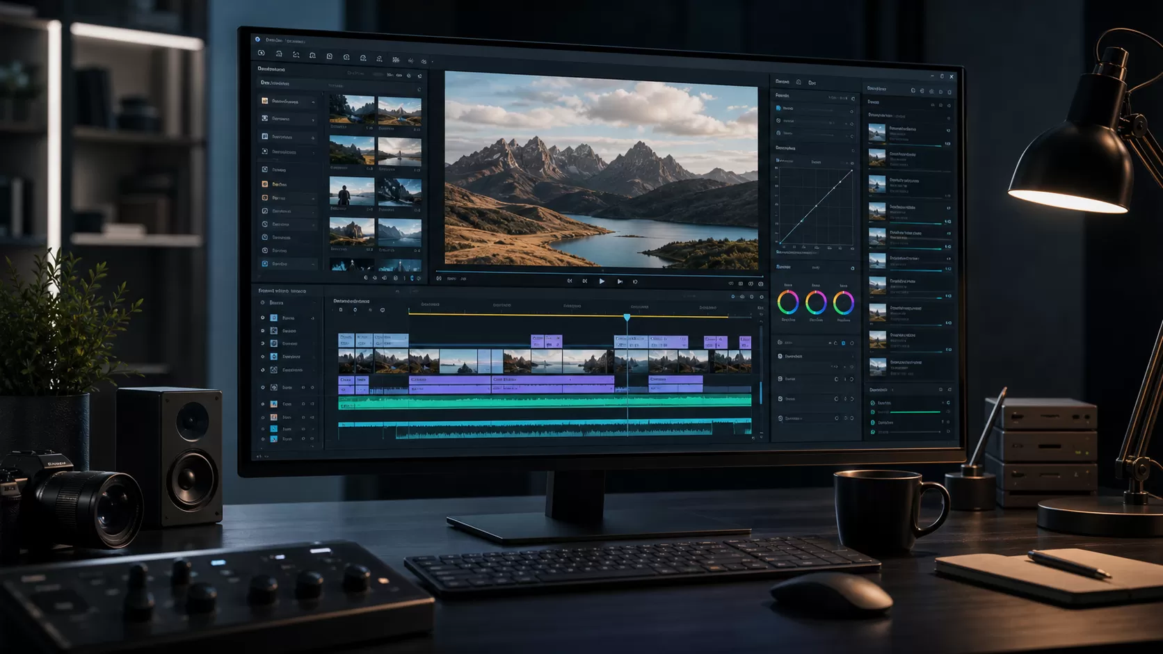The width and height of the screenshot is (1163, 654).
Task: Open the first tab of the inspector panel
Action: pyautogui.click(x=783, y=82)
